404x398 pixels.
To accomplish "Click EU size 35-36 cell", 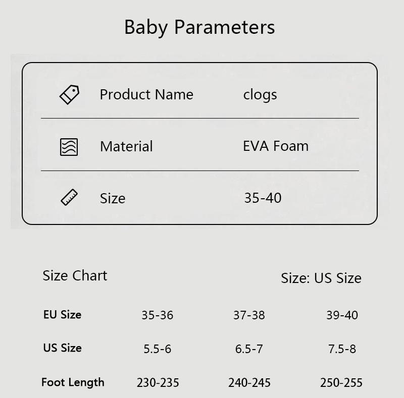I will point(157,315).
